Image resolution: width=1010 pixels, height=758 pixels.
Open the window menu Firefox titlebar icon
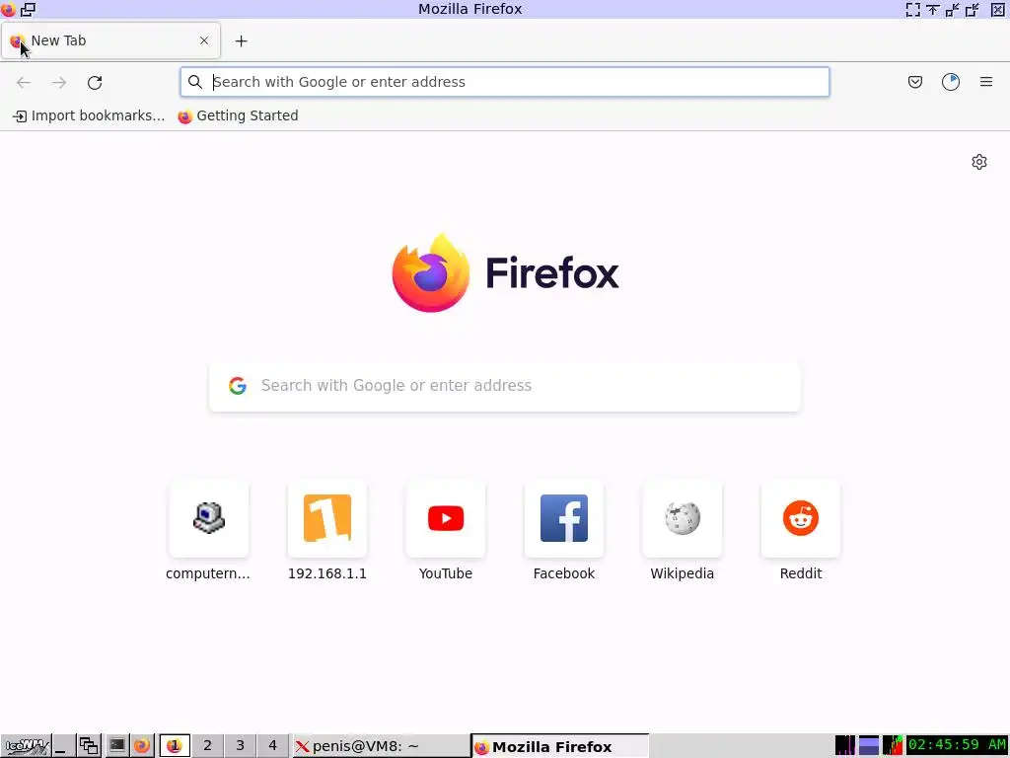coord(8,9)
